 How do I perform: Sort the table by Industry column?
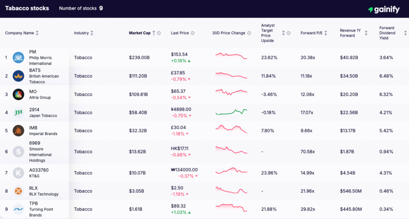point(92,33)
